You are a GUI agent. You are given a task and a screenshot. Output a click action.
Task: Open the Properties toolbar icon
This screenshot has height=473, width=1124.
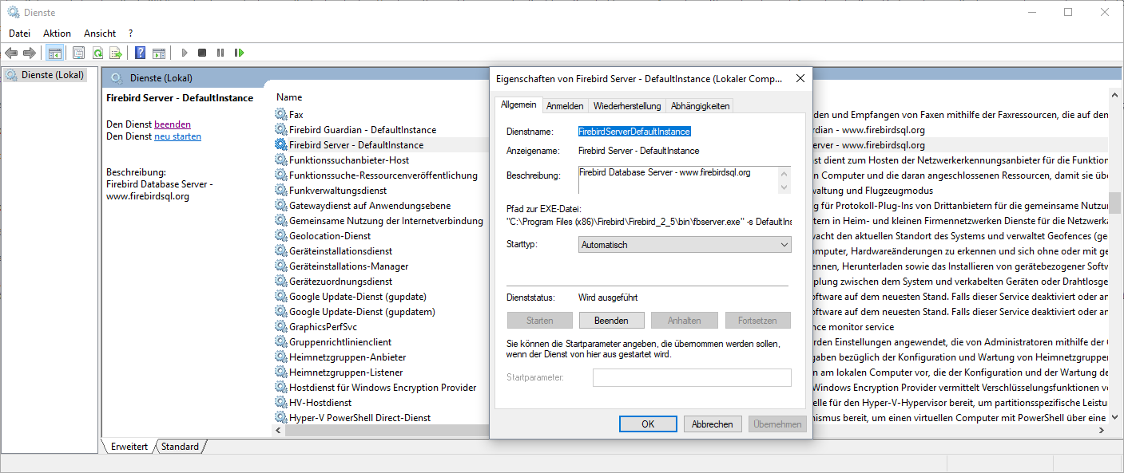pyautogui.click(x=78, y=53)
